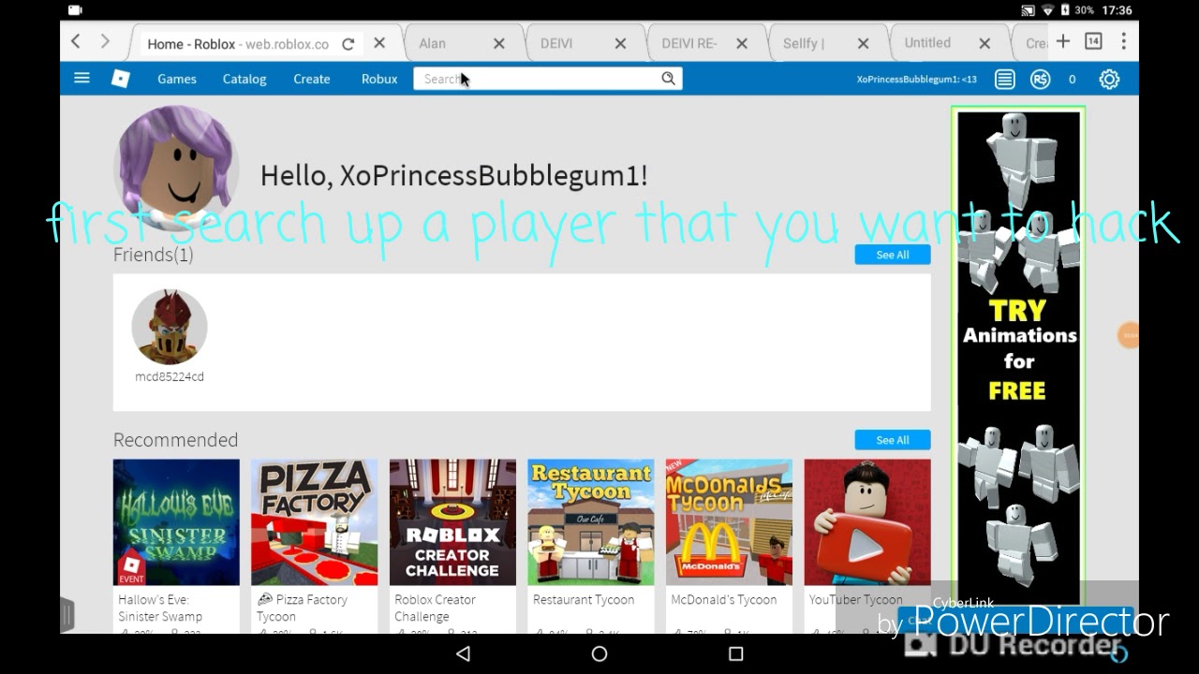Click the Friends(1) heading
The width and height of the screenshot is (1199, 674).
(x=154, y=255)
